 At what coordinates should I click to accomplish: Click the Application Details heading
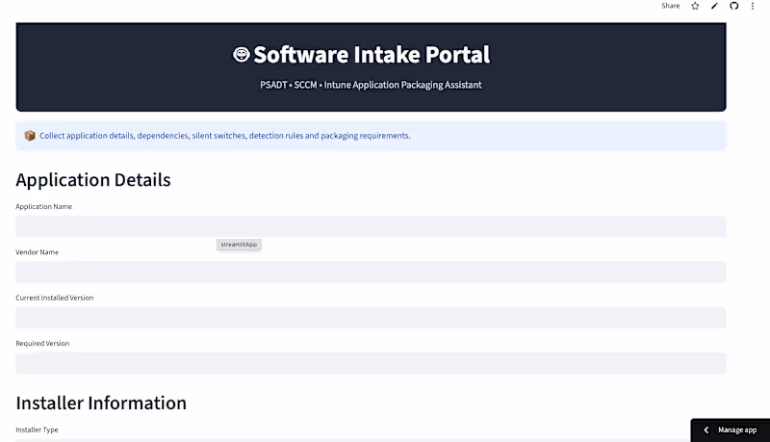(x=93, y=180)
